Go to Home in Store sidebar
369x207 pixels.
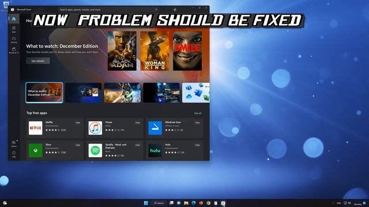point(14,19)
